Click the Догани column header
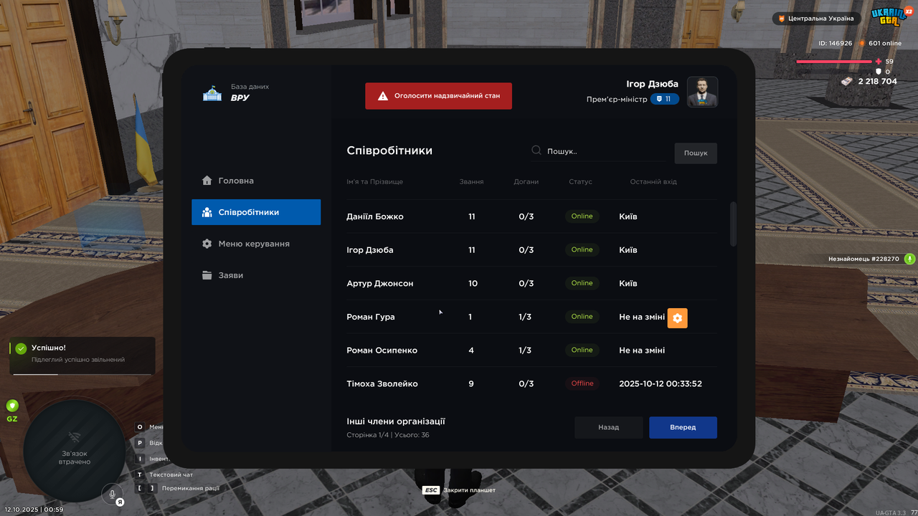918x516 pixels. pyautogui.click(x=526, y=182)
